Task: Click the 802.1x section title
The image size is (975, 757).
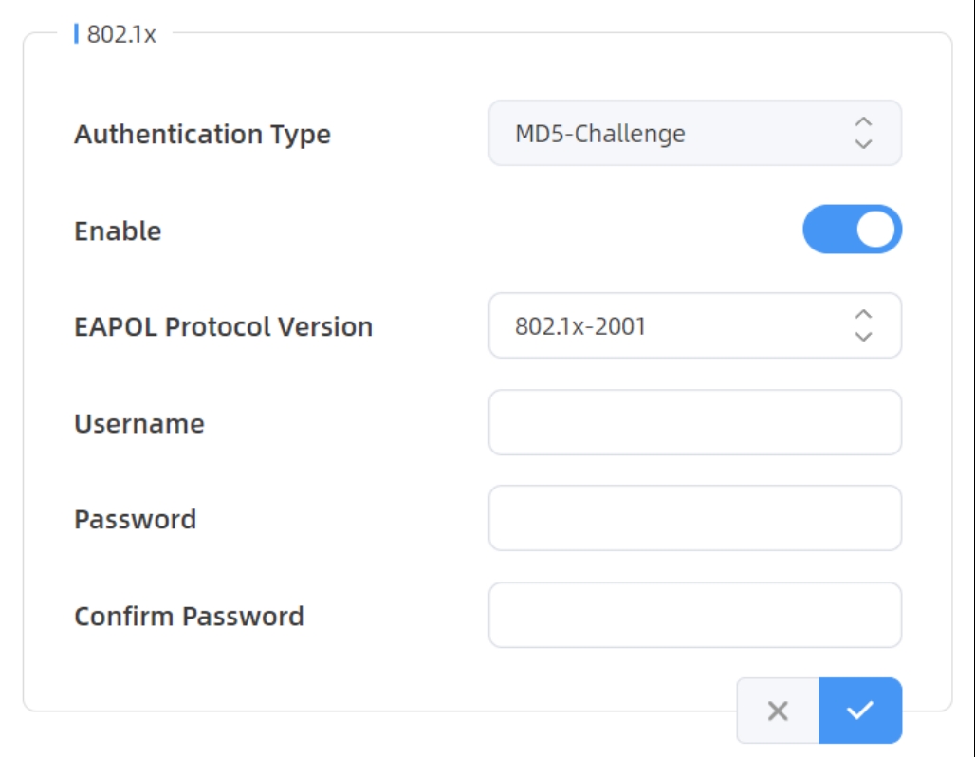Action: click(x=121, y=34)
